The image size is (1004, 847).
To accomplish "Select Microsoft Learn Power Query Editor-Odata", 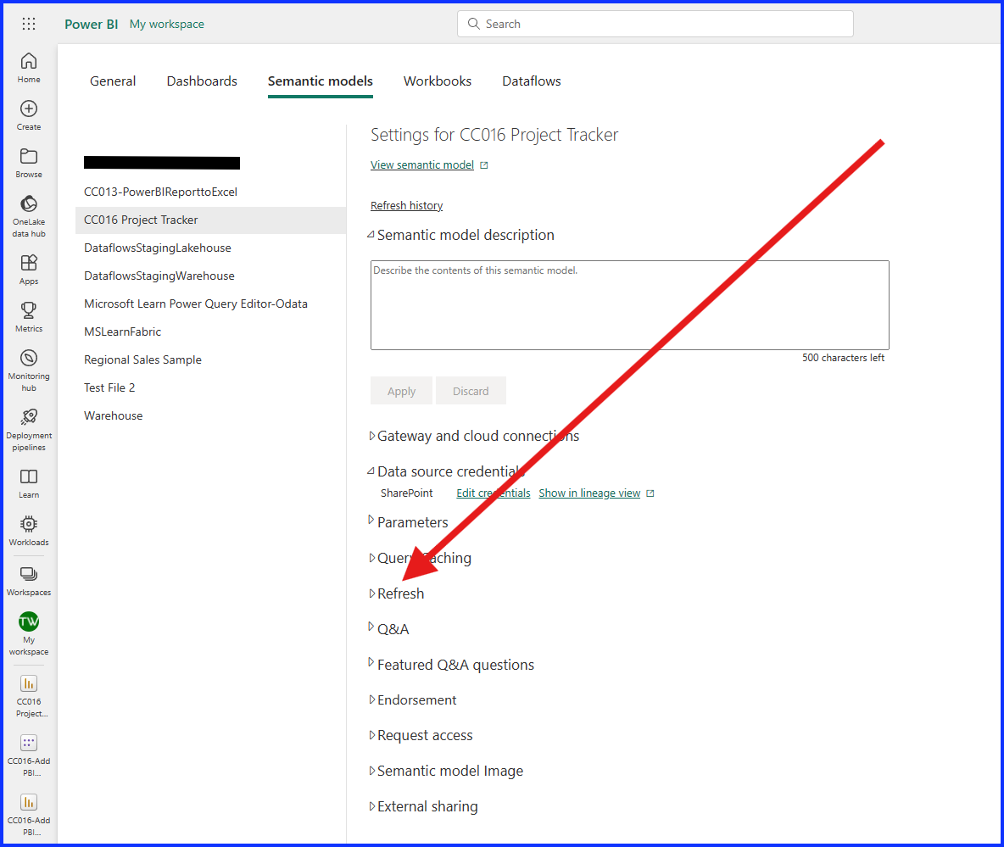I will [195, 304].
